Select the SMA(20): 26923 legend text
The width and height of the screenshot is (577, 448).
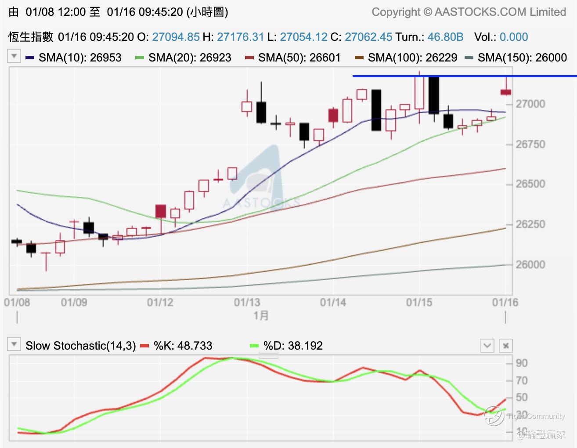click(190, 58)
